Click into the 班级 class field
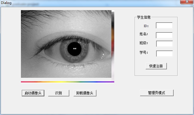The image size is (194, 115). 164,44
